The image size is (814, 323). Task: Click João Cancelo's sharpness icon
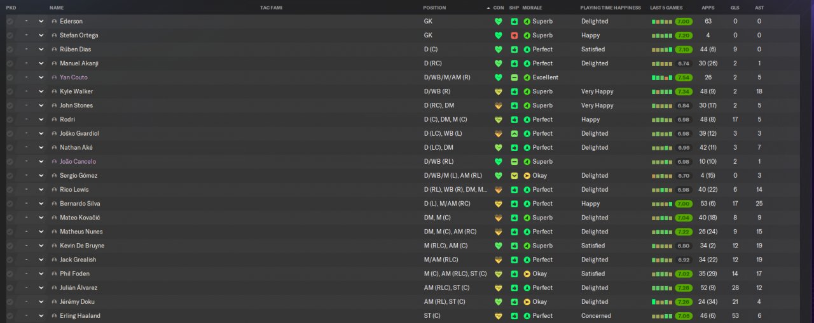(514, 161)
